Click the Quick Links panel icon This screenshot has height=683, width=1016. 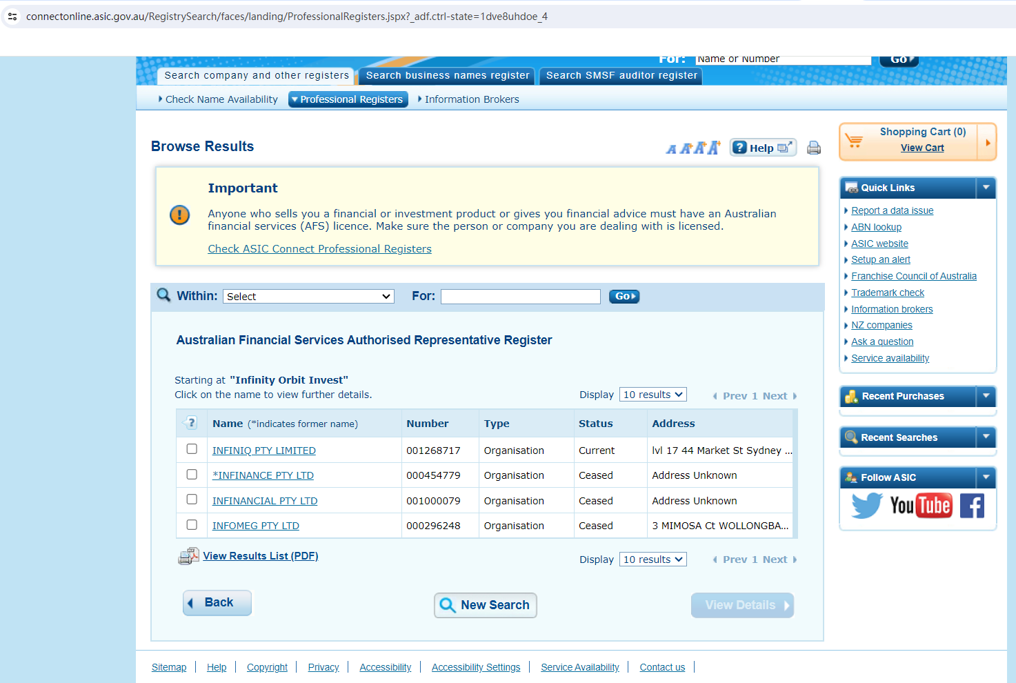coord(852,188)
